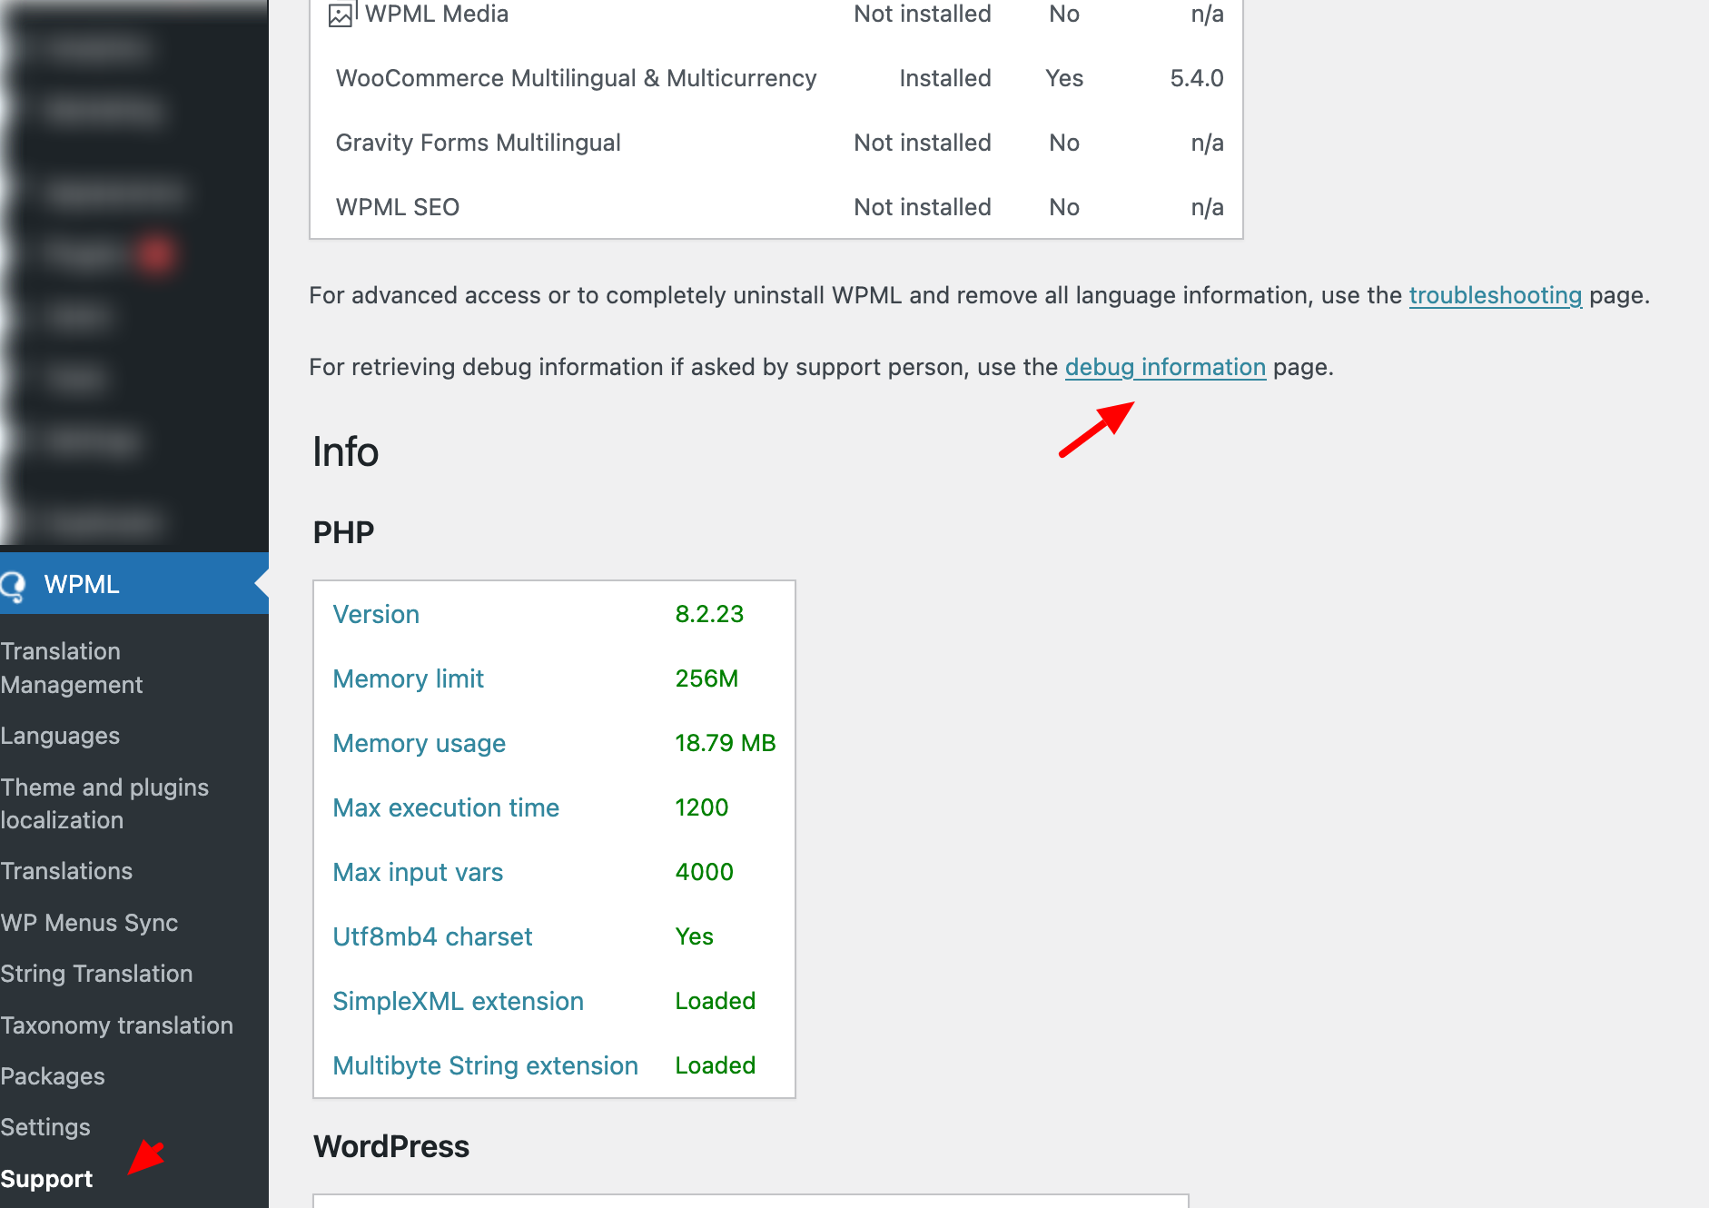Open the Translations submenu item
Image resolution: width=1709 pixels, height=1208 pixels.
[66, 871]
